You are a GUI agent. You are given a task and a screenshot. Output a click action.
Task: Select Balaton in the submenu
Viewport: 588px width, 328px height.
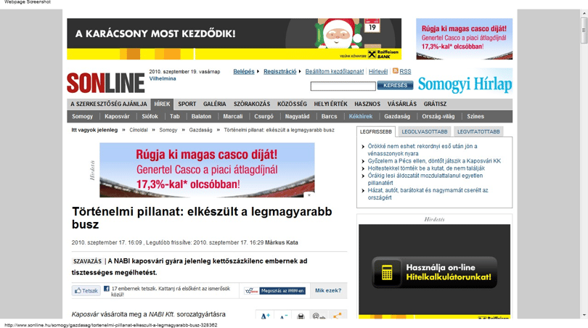[201, 117]
